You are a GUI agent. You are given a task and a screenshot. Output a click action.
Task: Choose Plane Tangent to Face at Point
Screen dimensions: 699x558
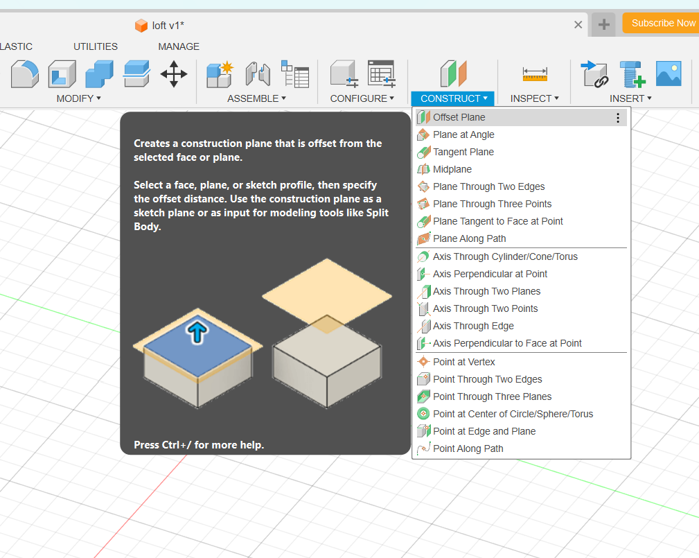tap(521, 221)
